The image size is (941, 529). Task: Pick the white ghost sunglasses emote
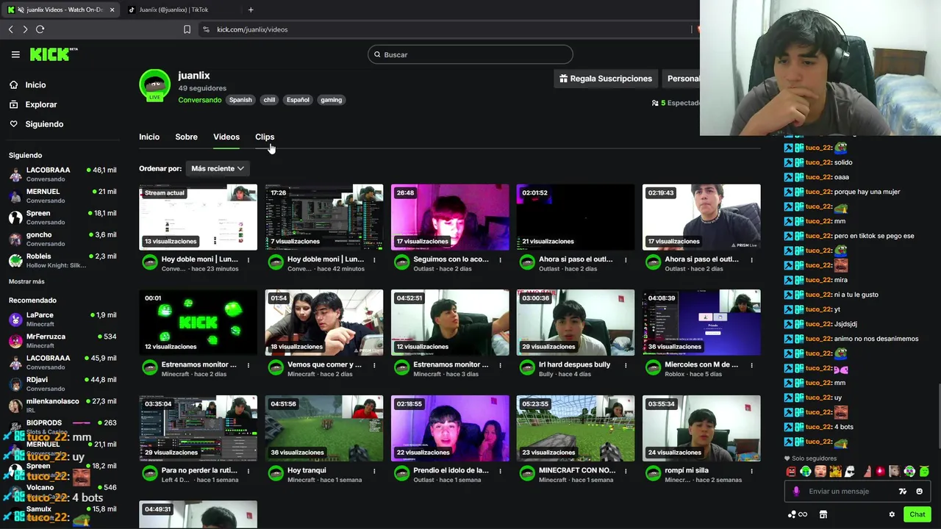[850, 472]
